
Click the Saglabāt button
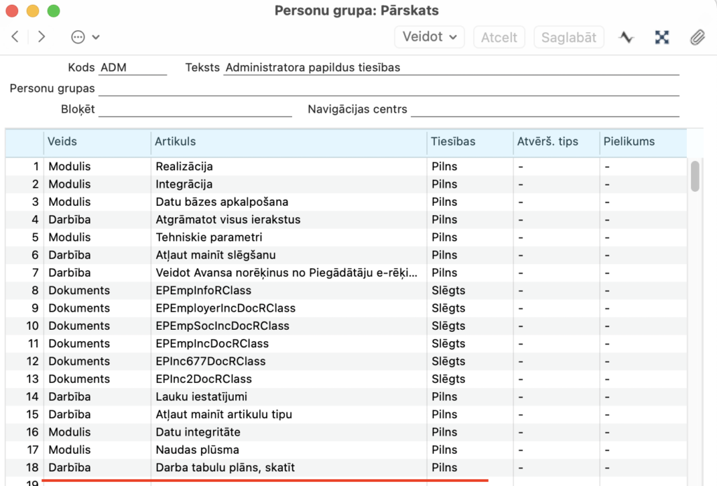coord(569,37)
